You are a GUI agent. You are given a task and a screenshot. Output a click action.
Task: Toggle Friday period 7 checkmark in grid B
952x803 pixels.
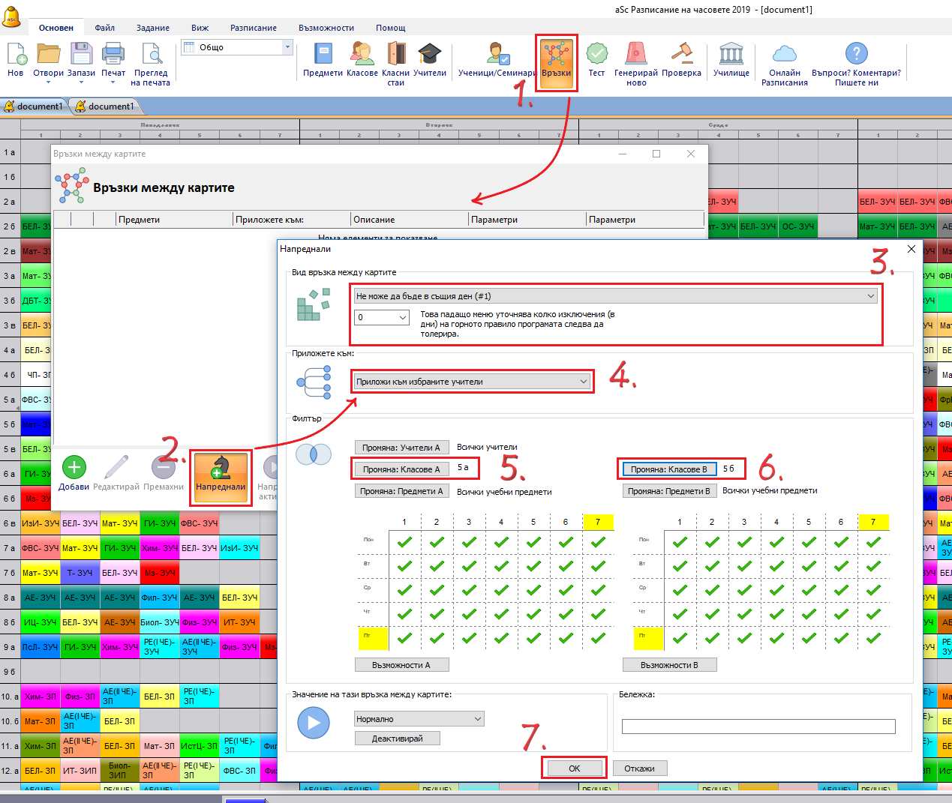click(x=873, y=638)
